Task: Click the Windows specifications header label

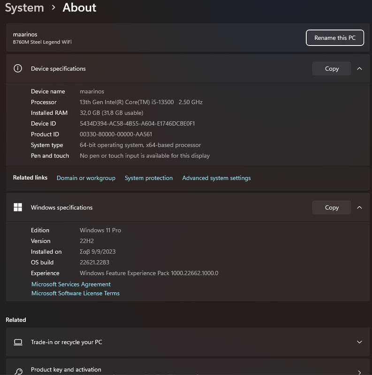Action: pyautogui.click(x=61, y=207)
